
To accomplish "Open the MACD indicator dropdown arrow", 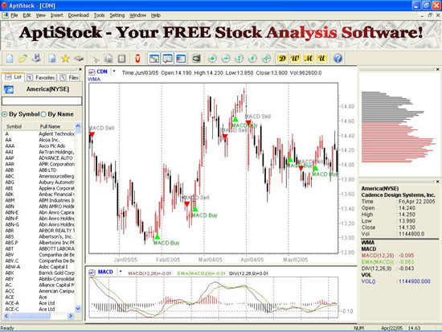I will tap(121, 272).
